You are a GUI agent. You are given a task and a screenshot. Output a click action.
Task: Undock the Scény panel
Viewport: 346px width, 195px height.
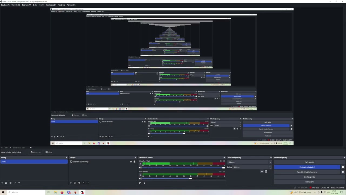tap(66, 157)
